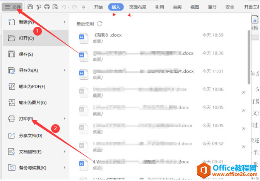Select 另存为(A) menu entry
The height and width of the screenshot is (181, 260).
click(36, 70)
